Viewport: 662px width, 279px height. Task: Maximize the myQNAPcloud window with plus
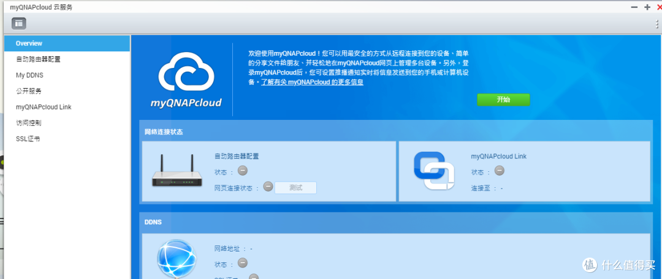tap(647, 7)
